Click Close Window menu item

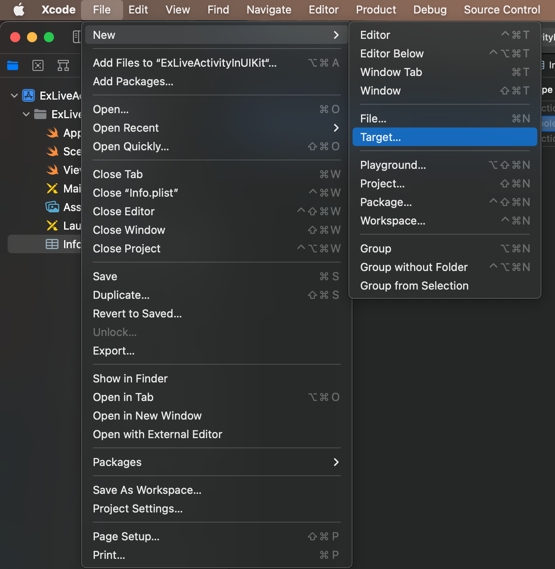point(216,230)
